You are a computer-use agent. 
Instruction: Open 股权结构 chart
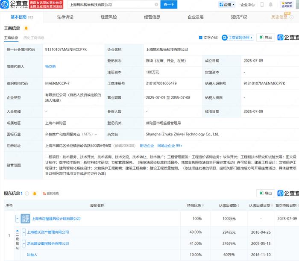coord(51,194)
